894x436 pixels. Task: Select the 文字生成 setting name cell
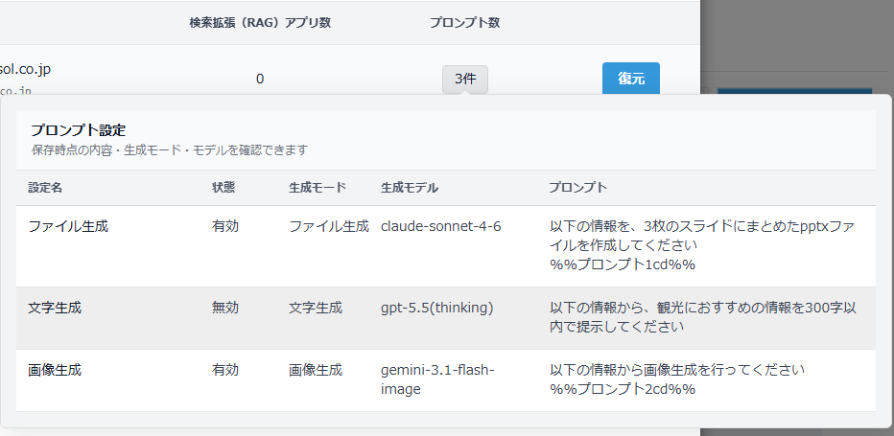(55, 308)
